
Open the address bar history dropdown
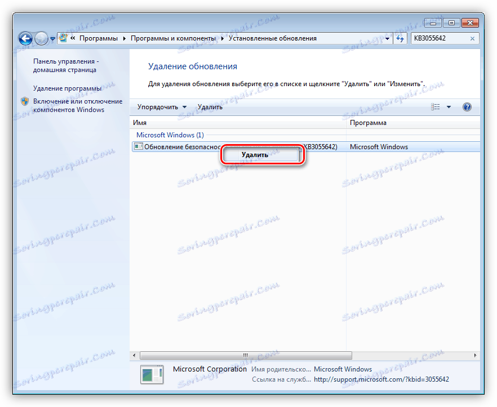tap(387, 39)
